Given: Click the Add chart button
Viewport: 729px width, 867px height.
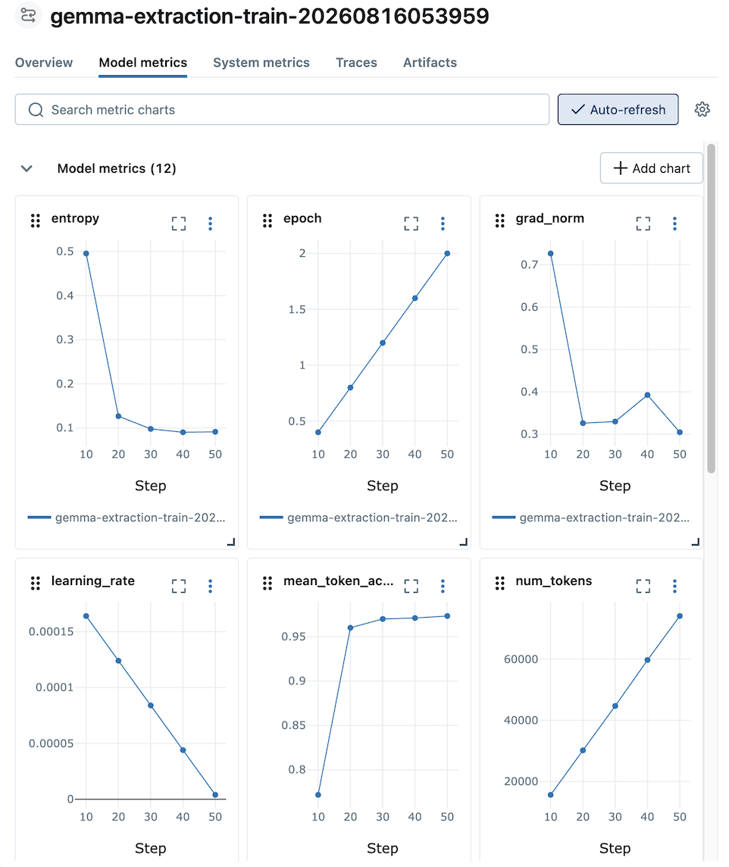Looking at the screenshot, I should pos(652,168).
